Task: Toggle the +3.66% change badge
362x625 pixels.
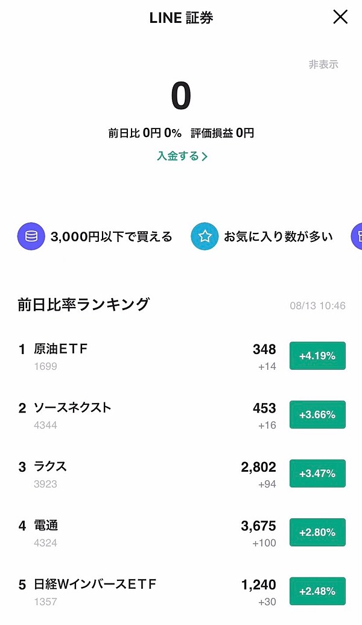Action: click(x=317, y=414)
